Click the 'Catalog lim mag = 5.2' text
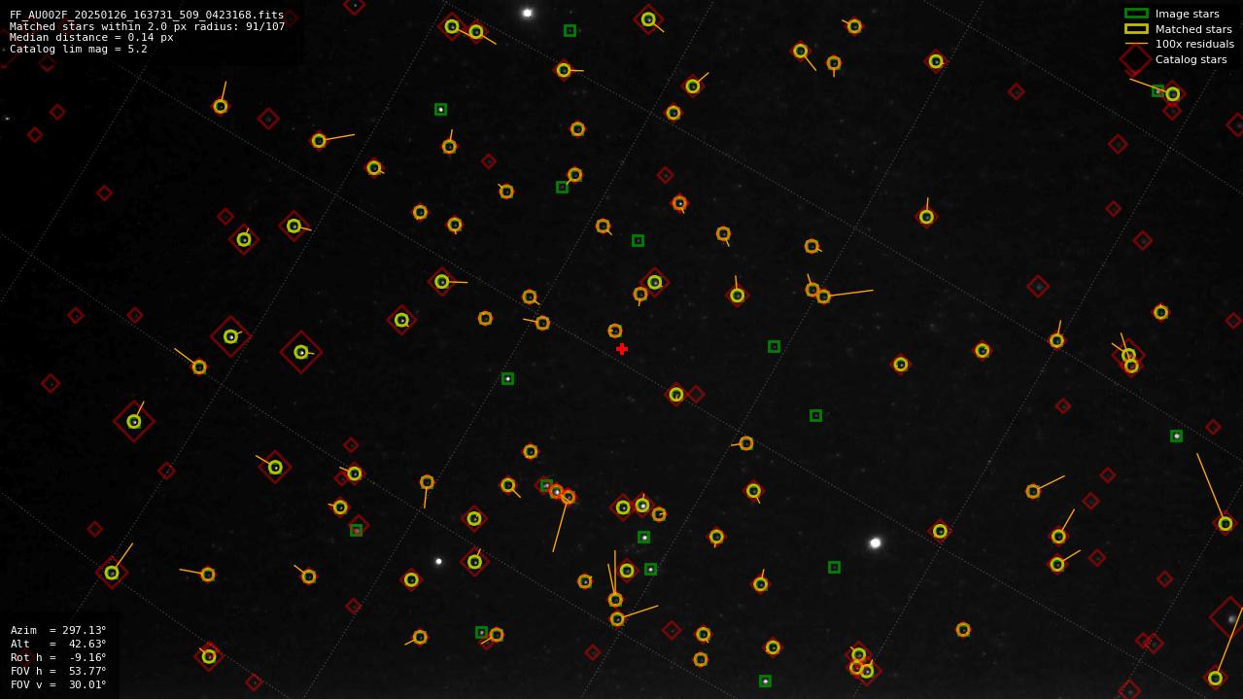 79,49
